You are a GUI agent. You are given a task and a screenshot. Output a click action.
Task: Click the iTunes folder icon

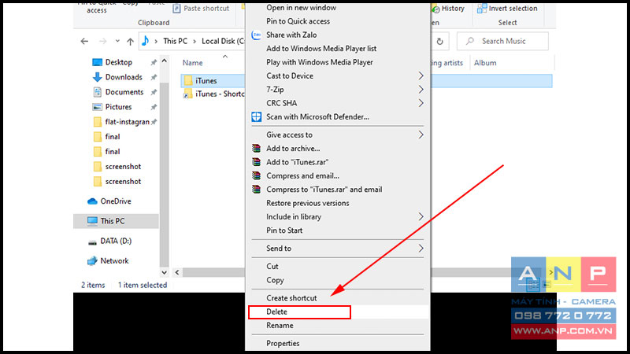(188, 81)
